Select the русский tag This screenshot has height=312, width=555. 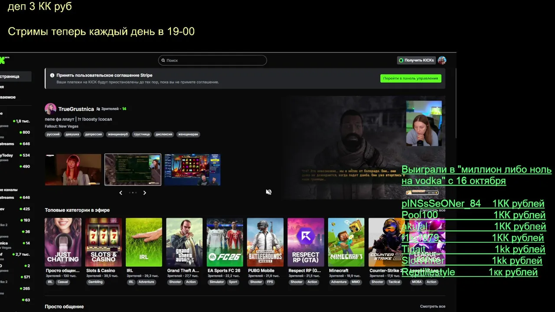click(x=53, y=134)
